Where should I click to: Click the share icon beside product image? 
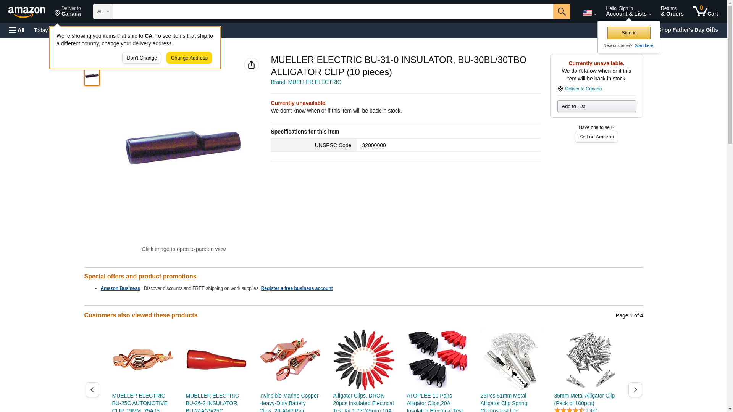click(251, 65)
